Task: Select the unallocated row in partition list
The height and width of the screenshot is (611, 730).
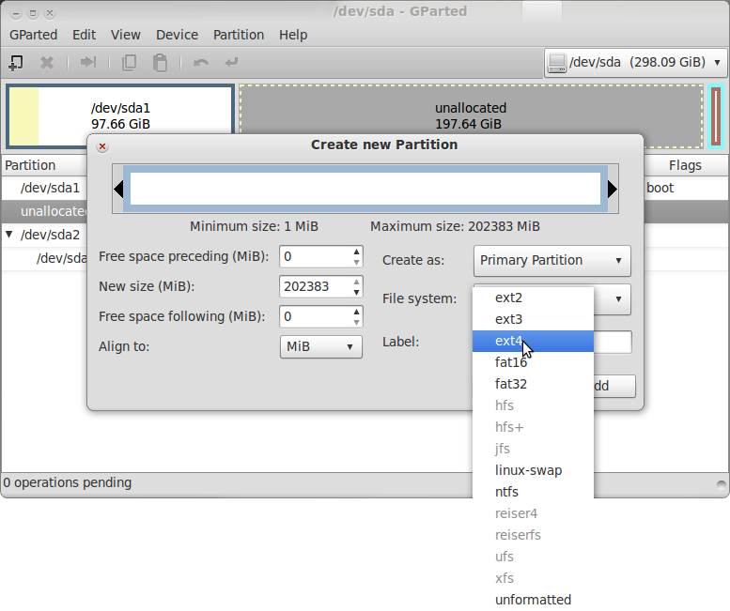Action: [44, 211]
